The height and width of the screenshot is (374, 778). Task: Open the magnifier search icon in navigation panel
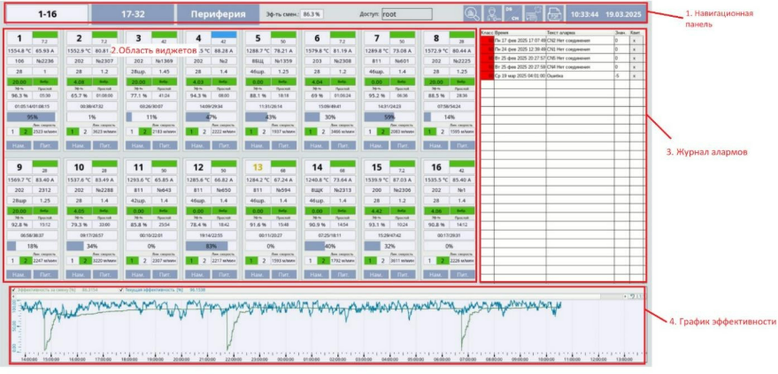[473, 14]
